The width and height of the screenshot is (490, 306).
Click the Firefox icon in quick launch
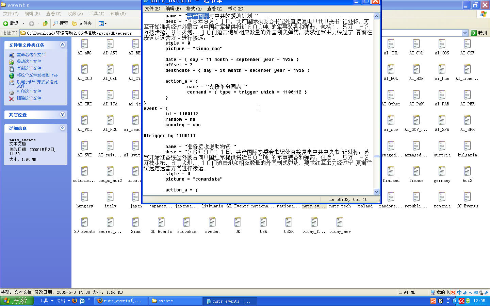pos(75,301)
